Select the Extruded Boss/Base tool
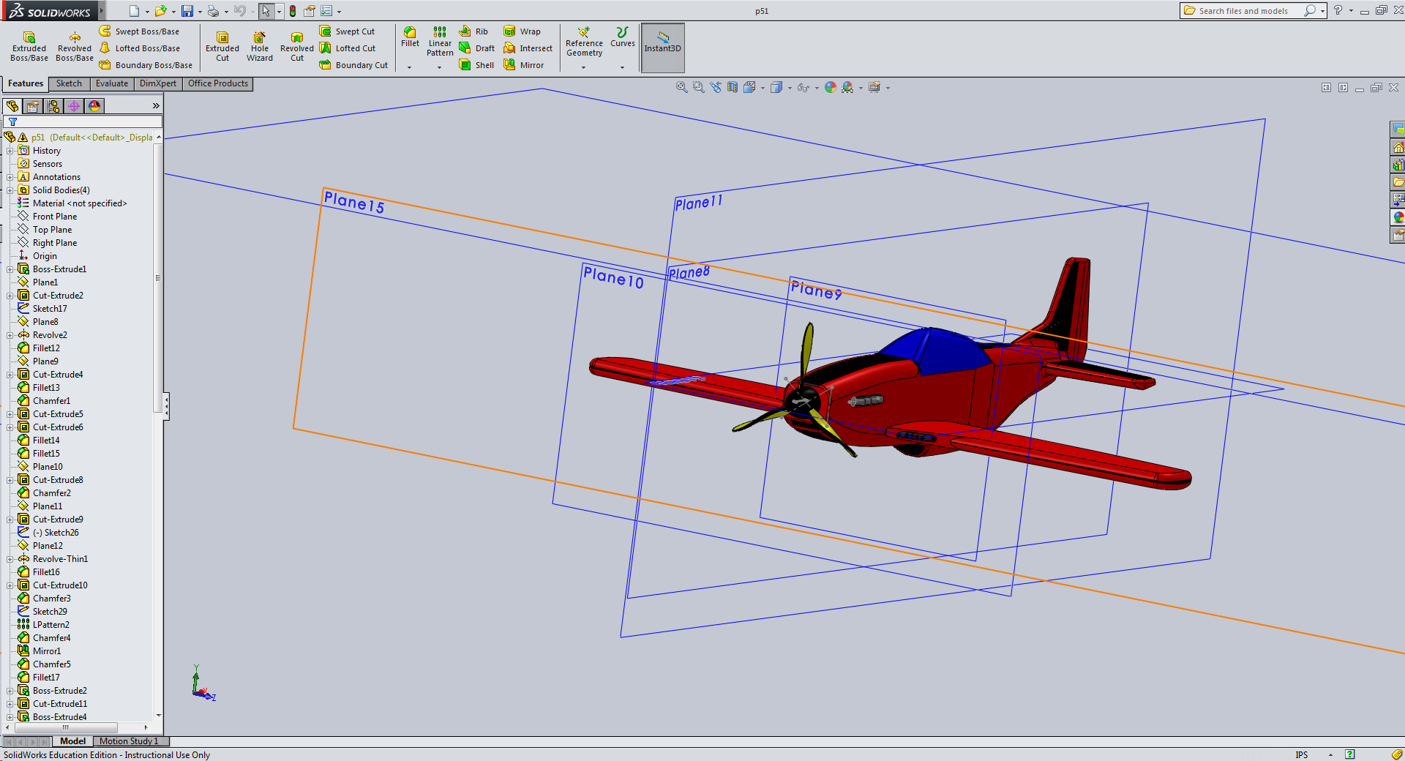This screenshot has height=761, width=1405. point(29,47)
